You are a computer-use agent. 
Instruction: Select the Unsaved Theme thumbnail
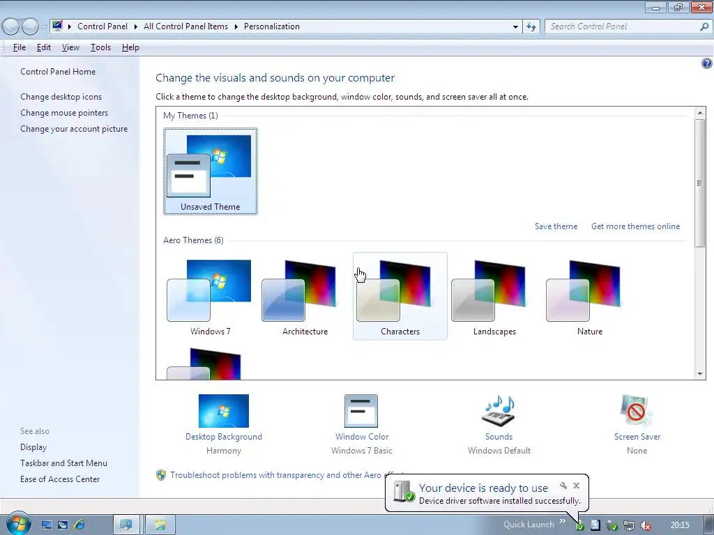211,171
